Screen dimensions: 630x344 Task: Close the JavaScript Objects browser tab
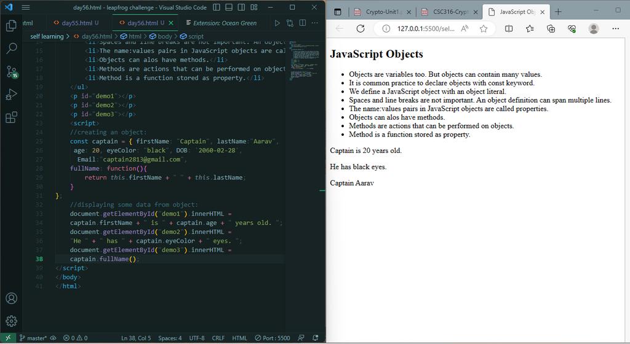[543, 12]
